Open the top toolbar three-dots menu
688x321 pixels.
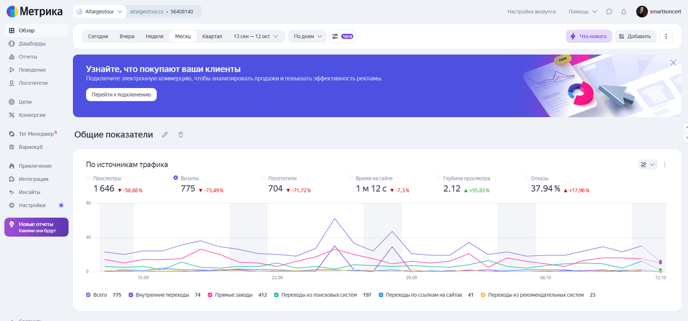pos(666,37)
